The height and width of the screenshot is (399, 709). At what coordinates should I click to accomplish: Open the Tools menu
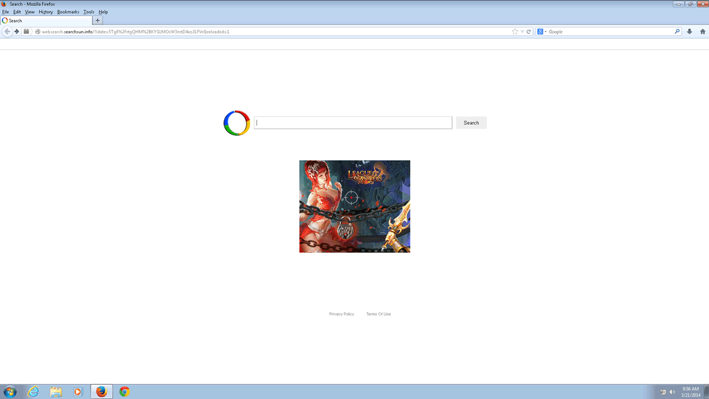[89, 12]
